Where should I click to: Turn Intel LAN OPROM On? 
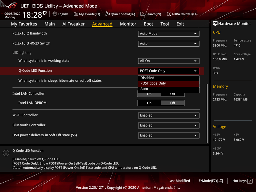(x=149, y=103)
